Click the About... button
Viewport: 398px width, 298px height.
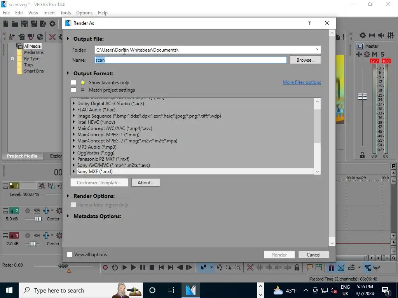click(x=146, y=182)
